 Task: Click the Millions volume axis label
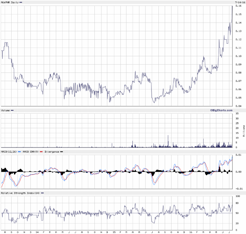243,131
